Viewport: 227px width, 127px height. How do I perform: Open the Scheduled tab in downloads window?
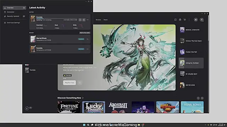[15, 12]
